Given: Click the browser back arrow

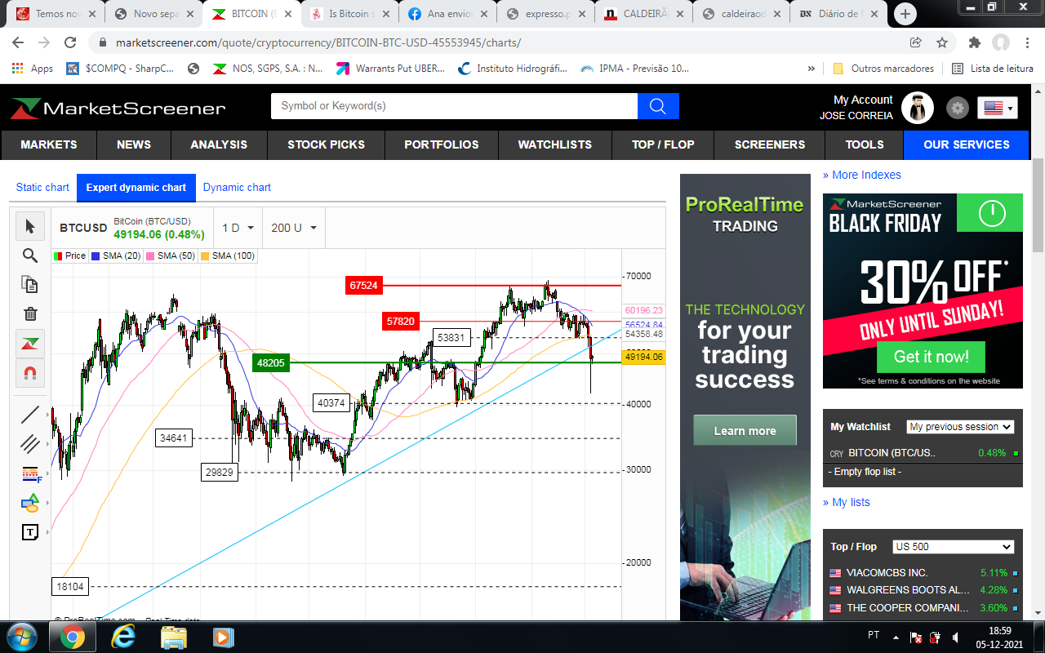Looking at the screenshot, I should 18,42.
